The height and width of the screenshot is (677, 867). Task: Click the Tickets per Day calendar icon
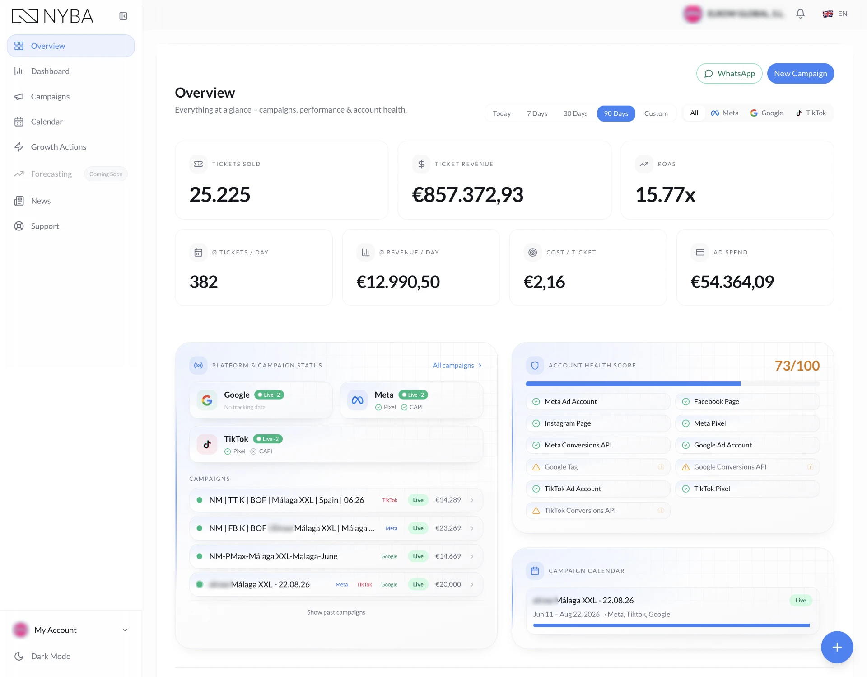click(198, 253)
